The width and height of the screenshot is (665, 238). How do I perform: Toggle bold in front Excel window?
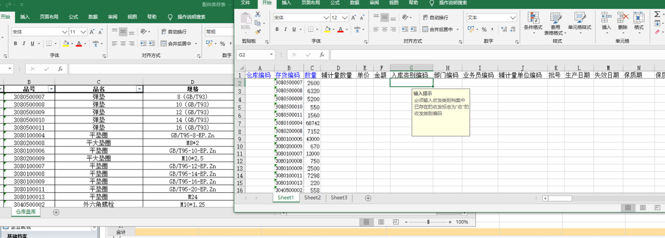[277, 29]
